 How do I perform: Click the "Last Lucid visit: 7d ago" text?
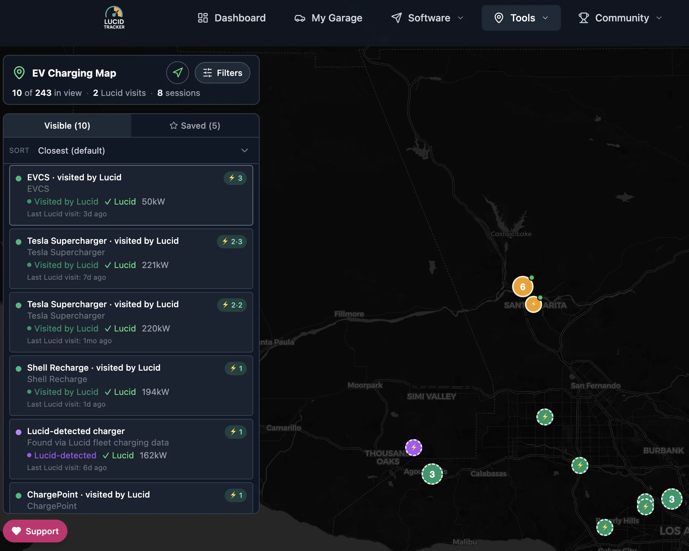(x=67, y=277)
